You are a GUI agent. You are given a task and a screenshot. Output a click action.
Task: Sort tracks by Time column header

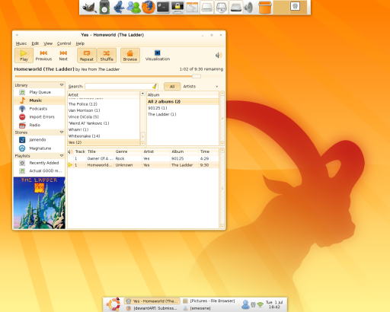(208, 151)
